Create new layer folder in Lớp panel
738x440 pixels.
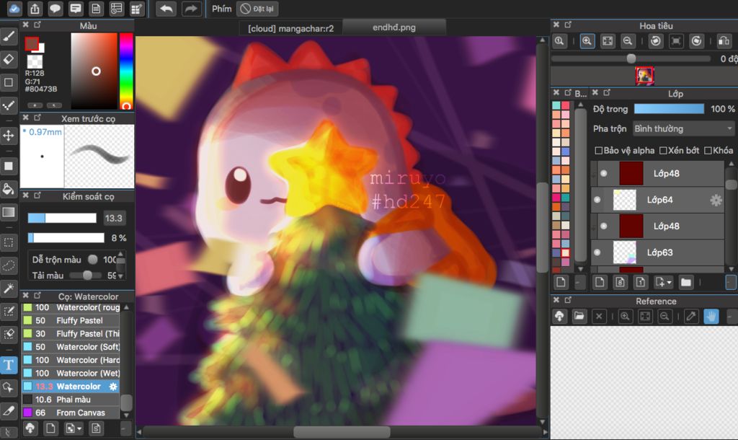click(686, 282)
